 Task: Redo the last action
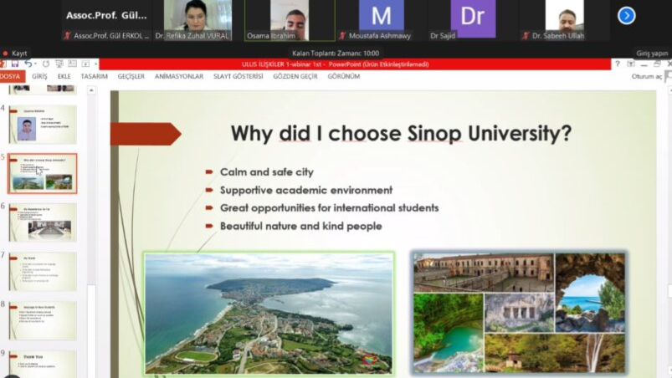[45, 64]
